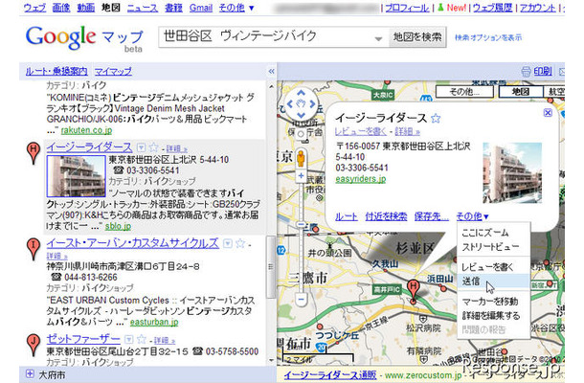584x383 pixels.
Task: Pan map down with the down arrow
Action: point(301,115)
